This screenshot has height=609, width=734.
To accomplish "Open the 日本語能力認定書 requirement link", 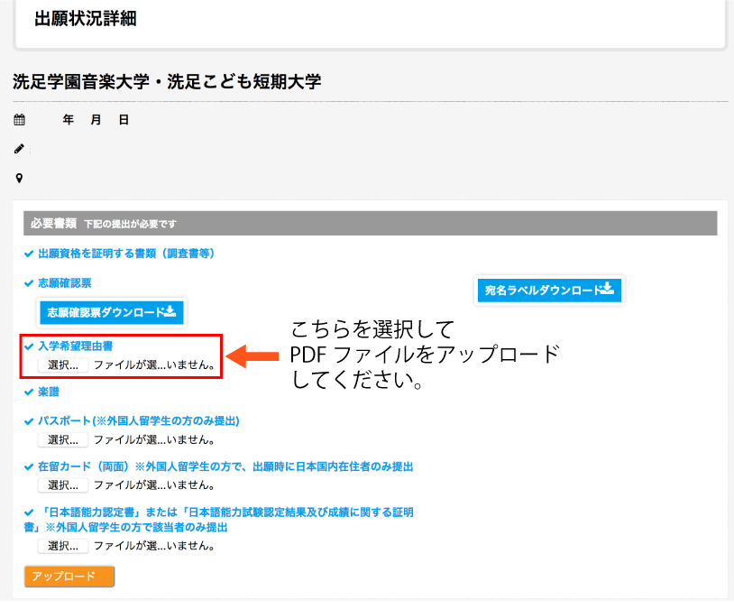I will 218,520.
